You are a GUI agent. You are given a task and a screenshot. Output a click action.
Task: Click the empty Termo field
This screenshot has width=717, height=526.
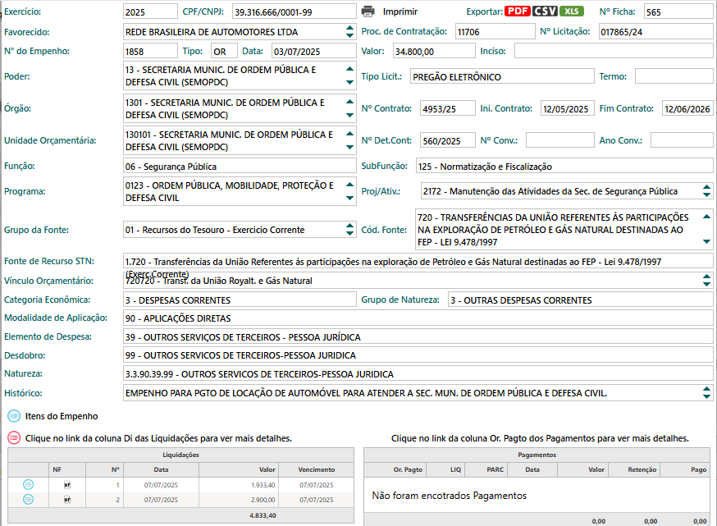tap(674, 76)
